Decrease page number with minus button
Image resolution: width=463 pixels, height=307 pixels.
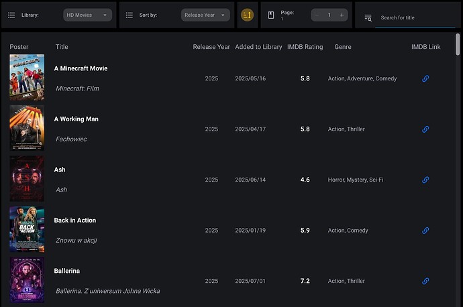coord(317,15)
